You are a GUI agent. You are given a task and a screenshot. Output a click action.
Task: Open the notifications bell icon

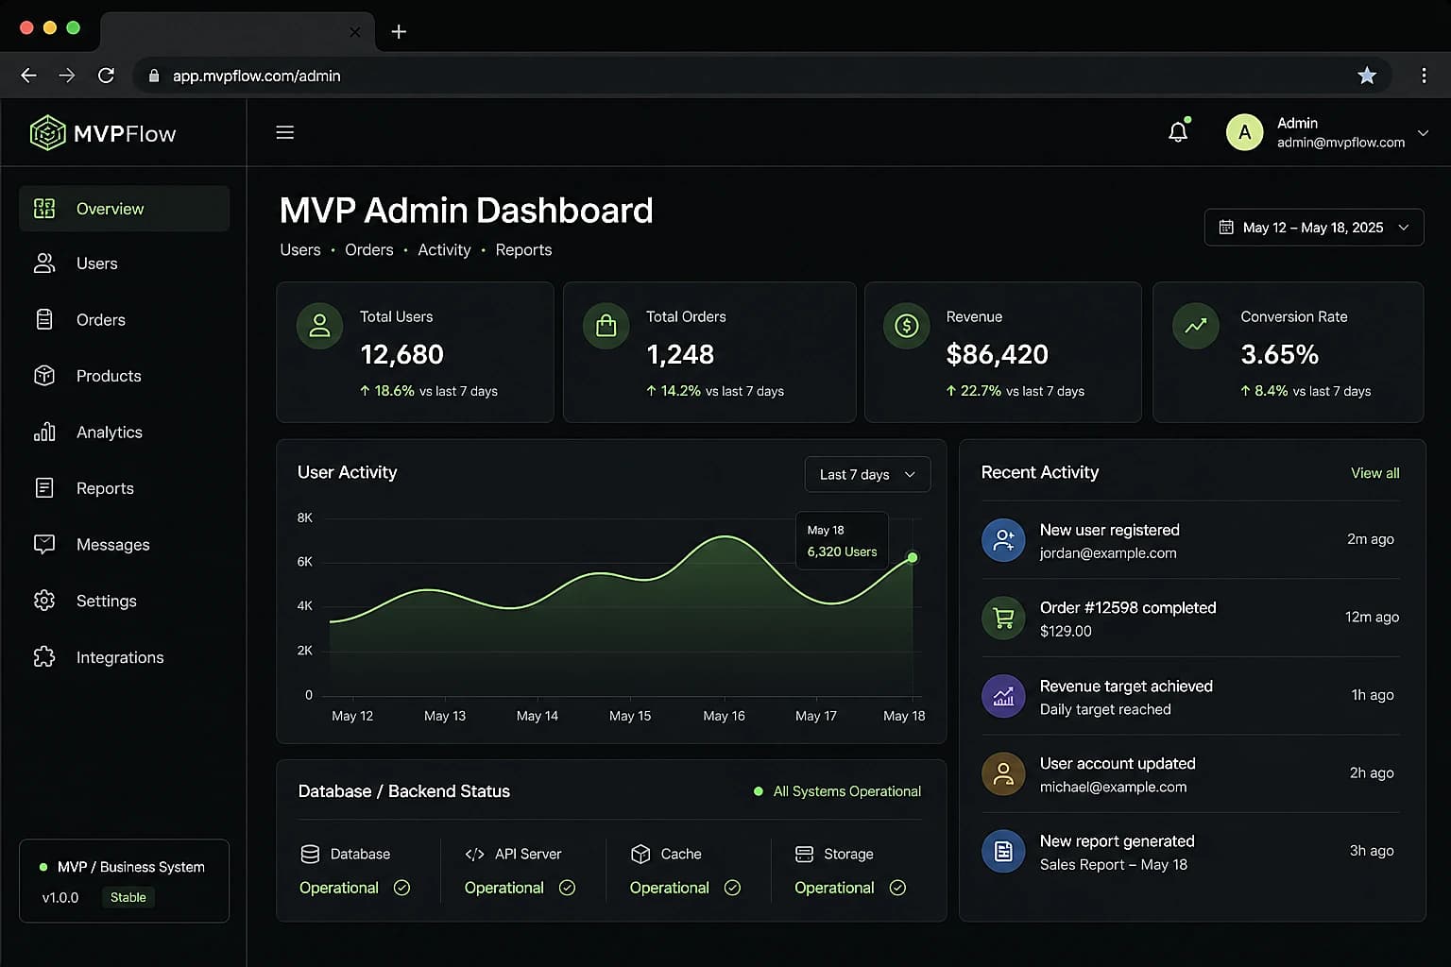pyautogui.click(x=1178, y=132)
